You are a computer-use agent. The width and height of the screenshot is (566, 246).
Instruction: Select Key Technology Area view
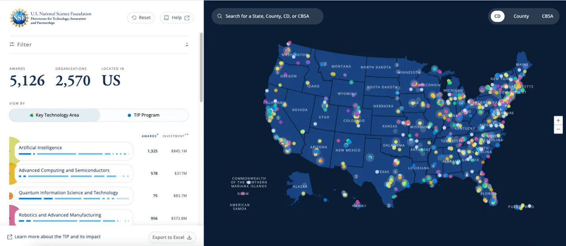pos(55,115)
